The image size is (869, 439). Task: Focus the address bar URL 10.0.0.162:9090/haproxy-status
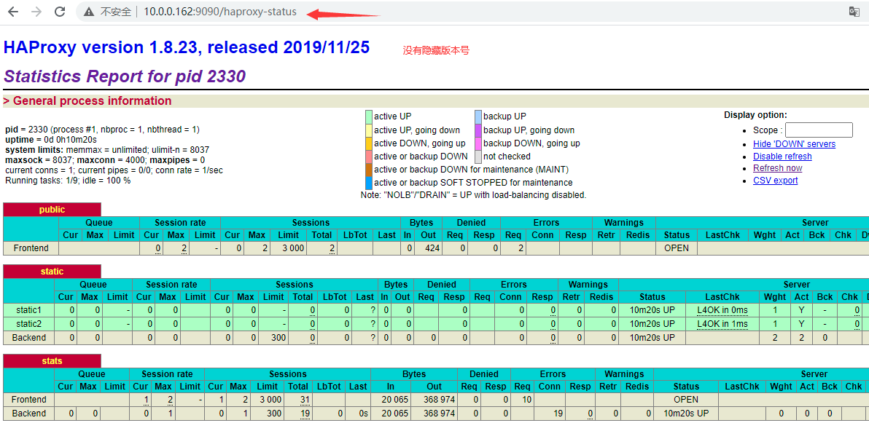pyautogui.click(x=220, y=12)
